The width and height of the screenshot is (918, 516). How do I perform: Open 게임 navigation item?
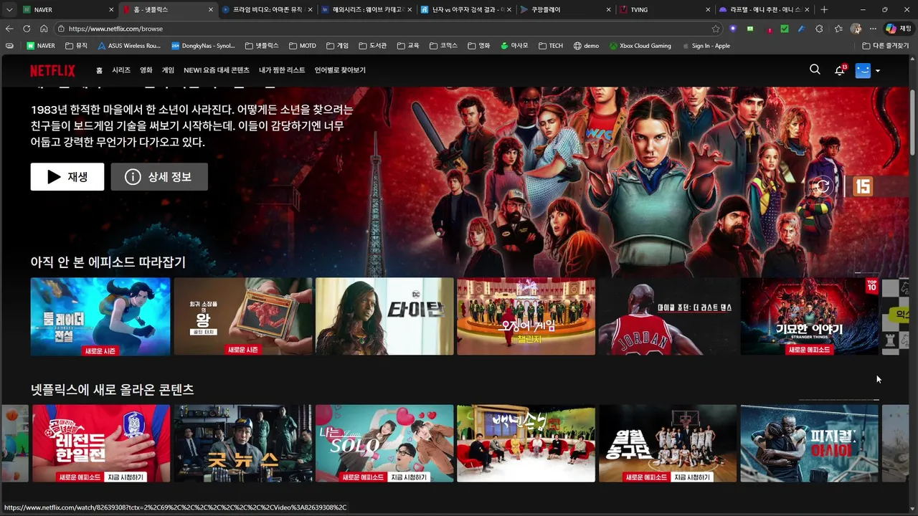[x=168, y=70]
